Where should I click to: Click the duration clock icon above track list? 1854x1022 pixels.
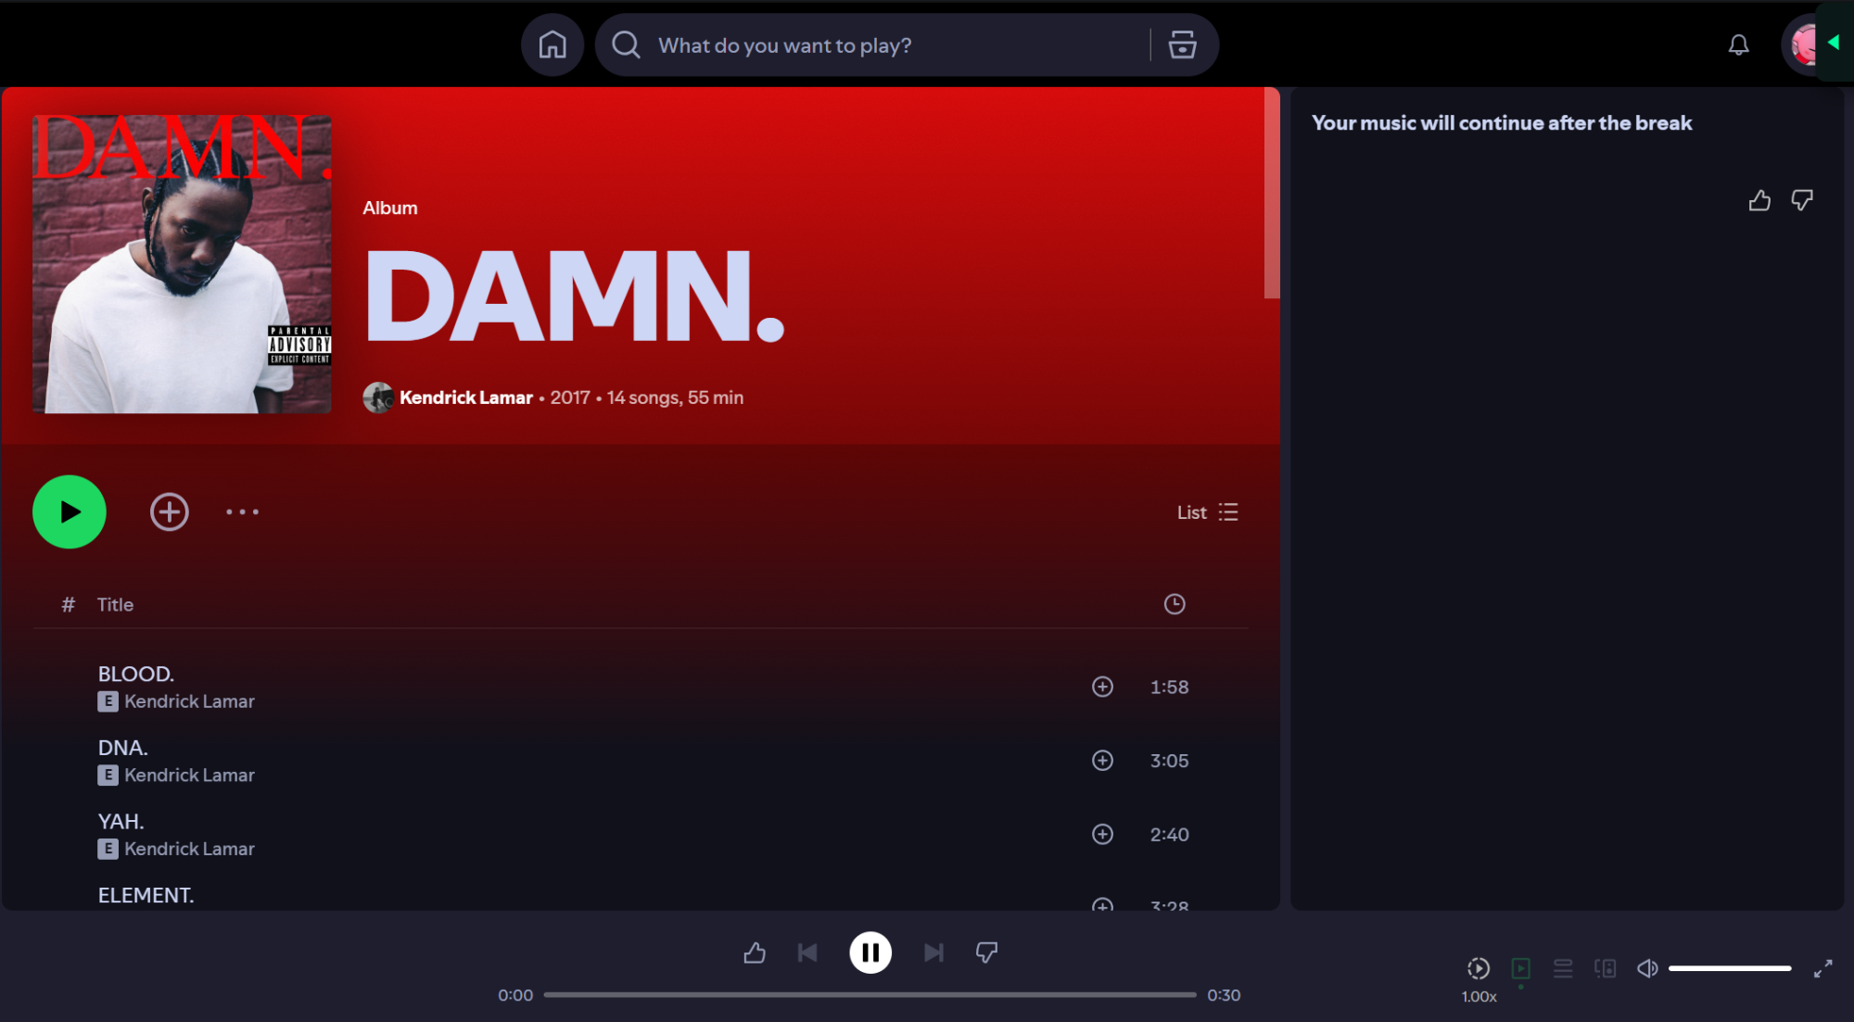[x=1174, y=604]
